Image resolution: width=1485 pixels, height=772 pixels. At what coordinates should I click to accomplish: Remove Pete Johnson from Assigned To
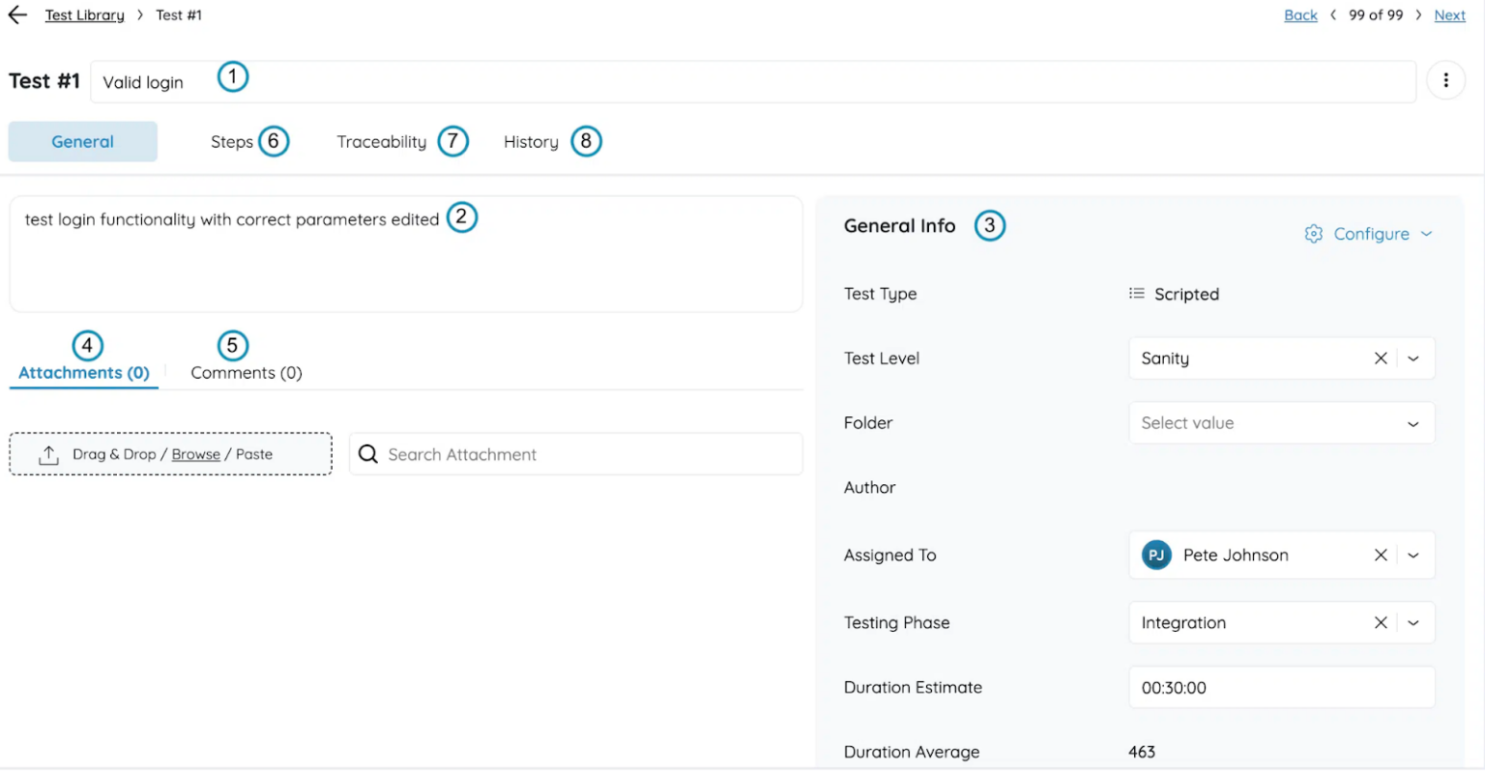[x=1381, y=556]
